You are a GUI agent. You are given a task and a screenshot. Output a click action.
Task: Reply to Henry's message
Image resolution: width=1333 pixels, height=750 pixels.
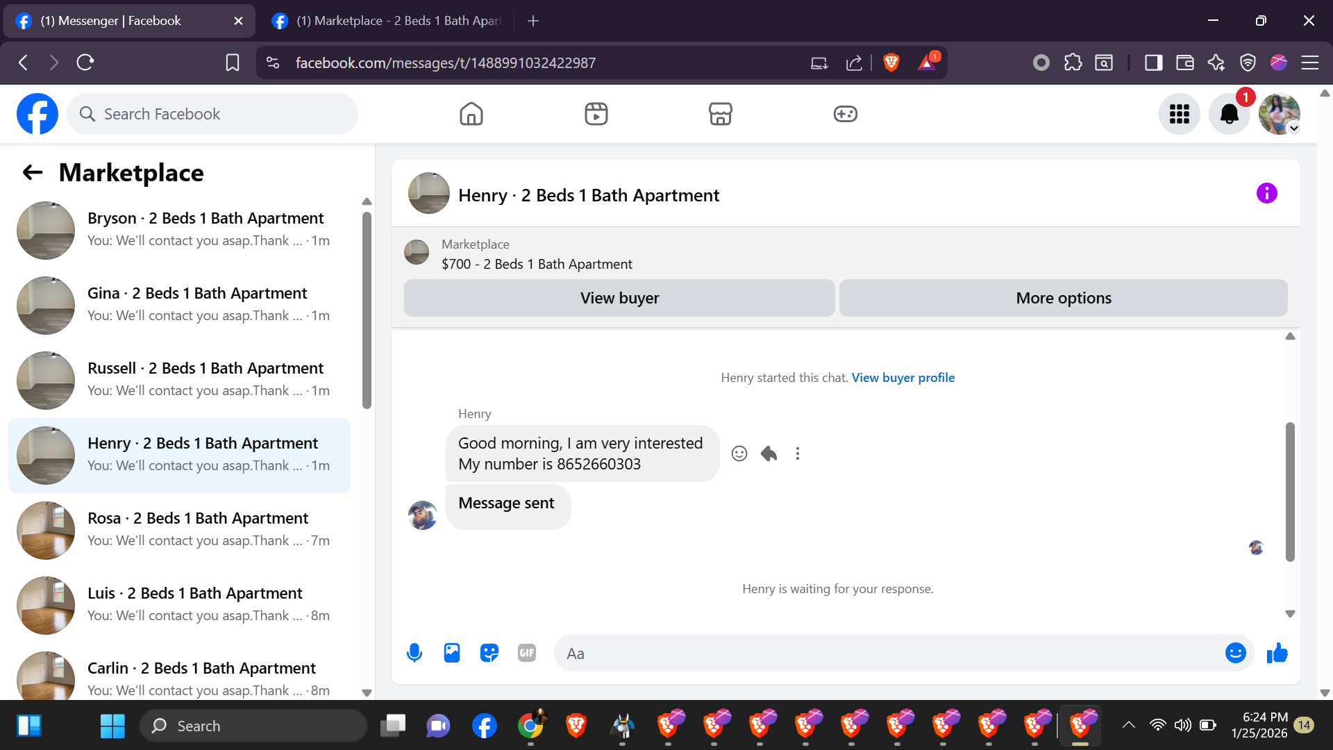[x=769, y=453]
